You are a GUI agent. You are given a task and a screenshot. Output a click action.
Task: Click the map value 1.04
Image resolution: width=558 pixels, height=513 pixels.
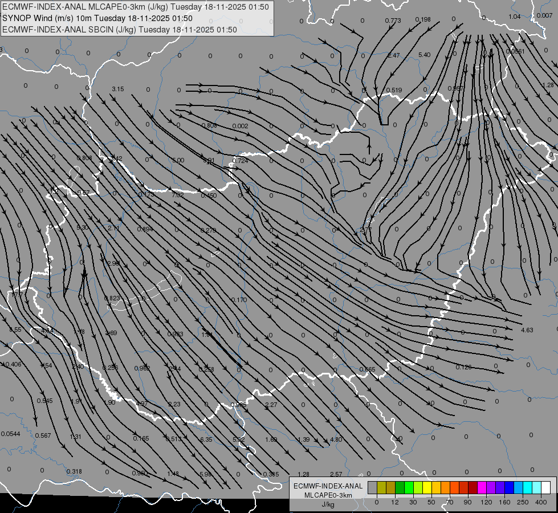tap(514, 17)
